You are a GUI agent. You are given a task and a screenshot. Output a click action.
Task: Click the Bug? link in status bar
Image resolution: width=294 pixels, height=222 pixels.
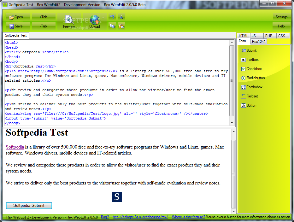[105, 217]
